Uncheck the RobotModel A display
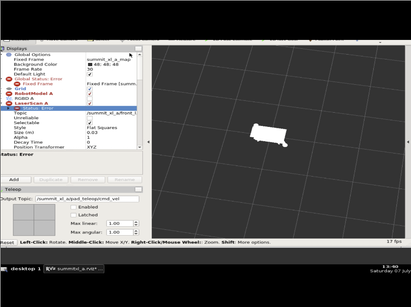 pos(90,94)
